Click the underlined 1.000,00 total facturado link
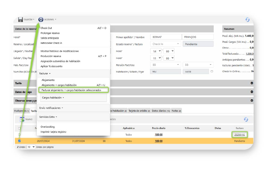This screenshot has width=266, height=171. click(250, 54)
